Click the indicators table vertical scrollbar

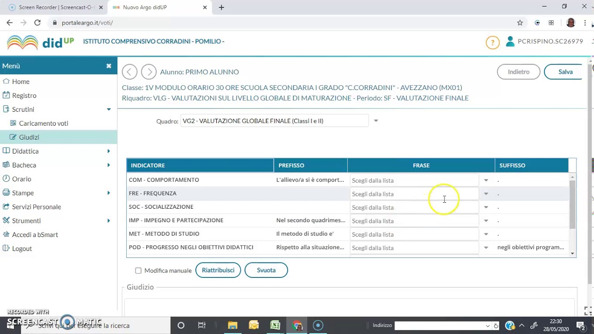[573, 215]
